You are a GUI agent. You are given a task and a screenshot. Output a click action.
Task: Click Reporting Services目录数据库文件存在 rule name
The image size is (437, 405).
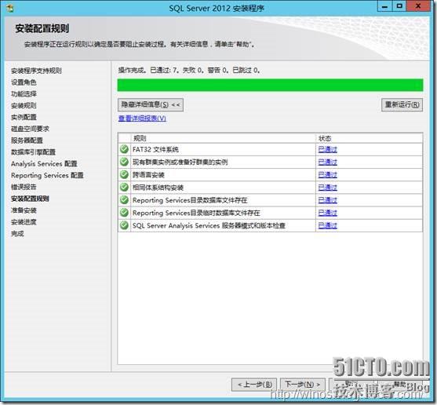190,200
